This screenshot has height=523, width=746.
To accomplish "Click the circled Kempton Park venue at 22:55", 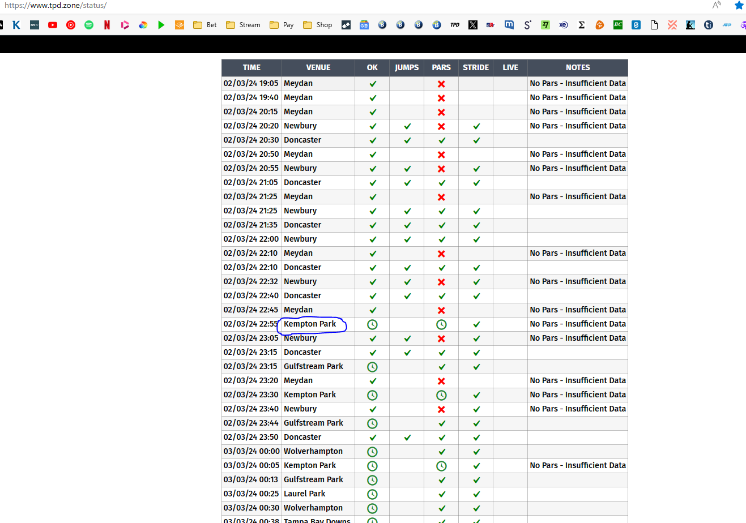I will pyautogui.click(x=310, y=324).
